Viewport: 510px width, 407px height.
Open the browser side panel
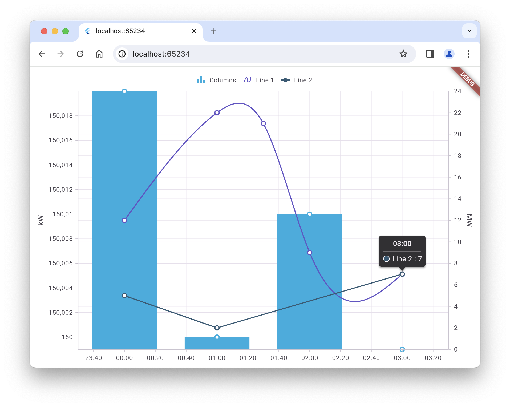pos(430,54)
